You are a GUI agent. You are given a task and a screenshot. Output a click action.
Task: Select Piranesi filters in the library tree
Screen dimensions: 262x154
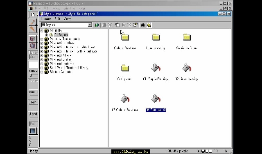pyautogui.click(x=61, y=55)
